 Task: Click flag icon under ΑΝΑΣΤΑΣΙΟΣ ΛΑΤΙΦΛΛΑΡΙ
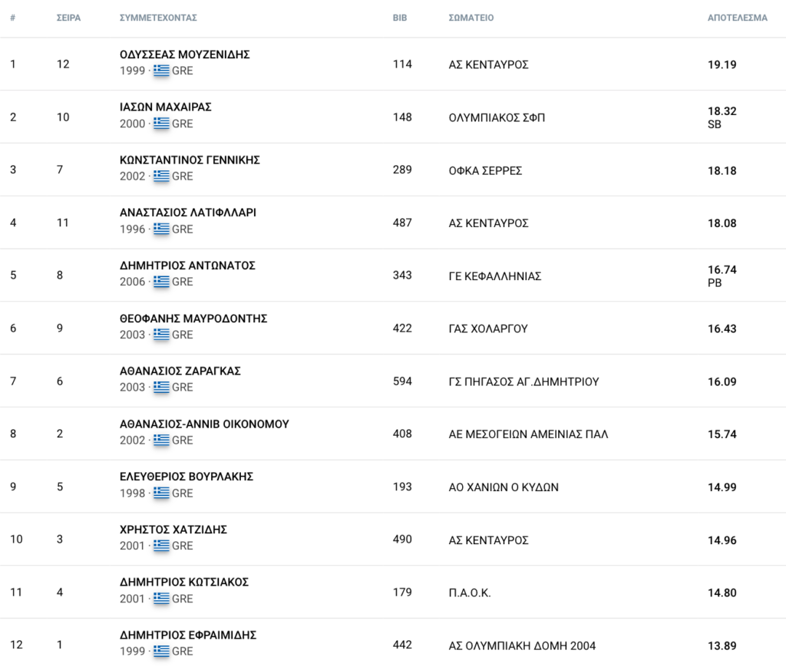[x=161, y=229]
